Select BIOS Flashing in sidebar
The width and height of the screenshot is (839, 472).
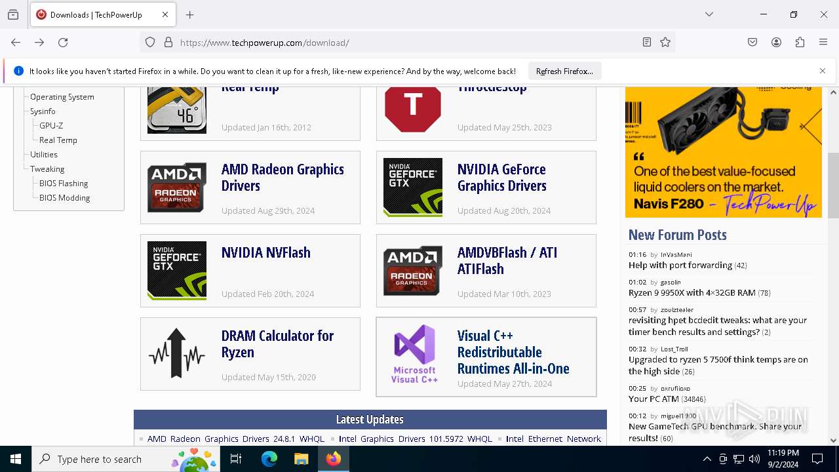(x=64, y=184)
